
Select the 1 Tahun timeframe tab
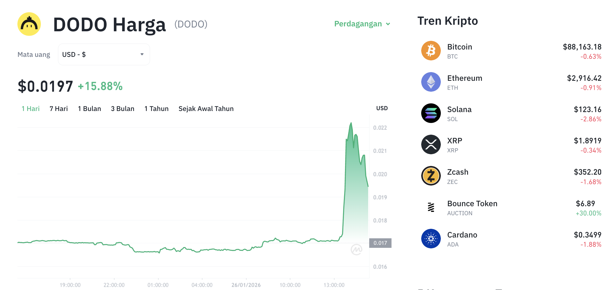(x=156, y=109)
